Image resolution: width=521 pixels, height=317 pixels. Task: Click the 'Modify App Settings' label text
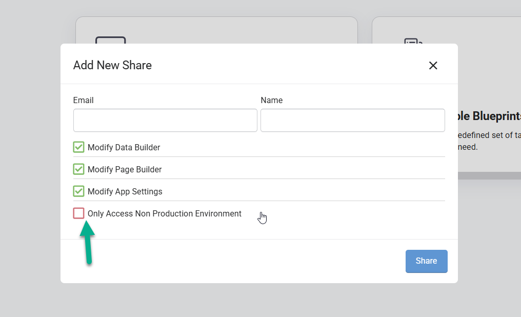[x=125, y=192]
